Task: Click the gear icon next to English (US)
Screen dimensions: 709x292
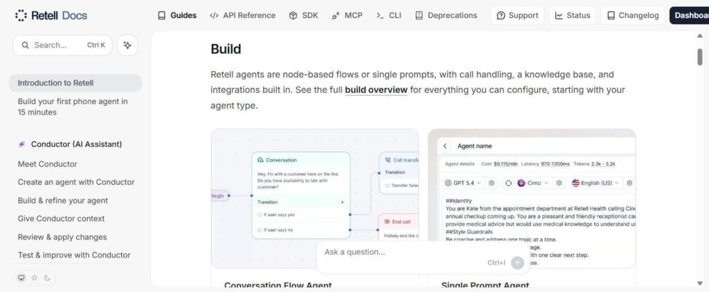Action: click(x=629, y=183)
